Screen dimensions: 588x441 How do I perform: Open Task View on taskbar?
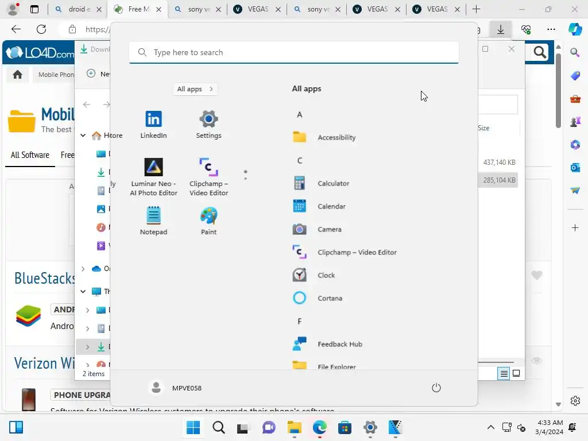(243, 427)
